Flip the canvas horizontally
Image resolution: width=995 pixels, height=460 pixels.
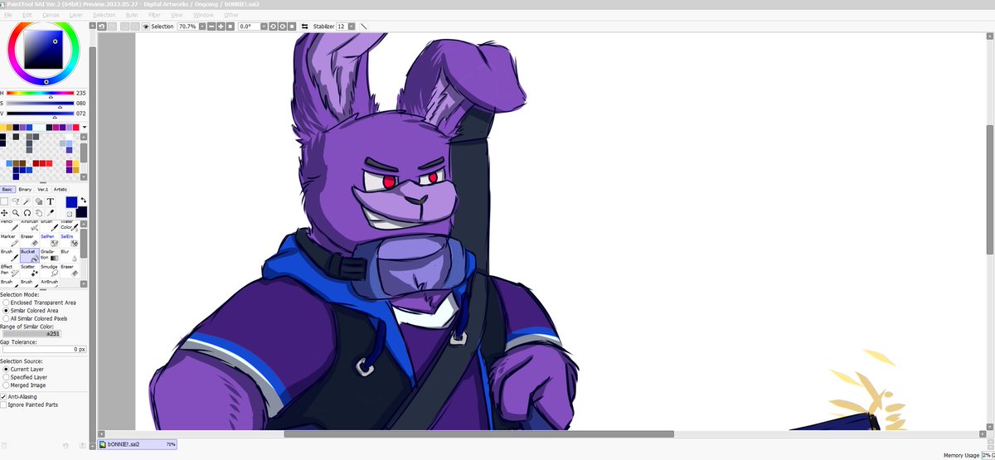304,27
